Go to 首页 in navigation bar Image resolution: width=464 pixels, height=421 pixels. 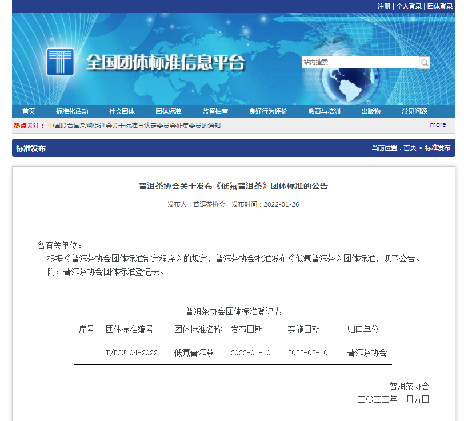[x=29, y=111]
